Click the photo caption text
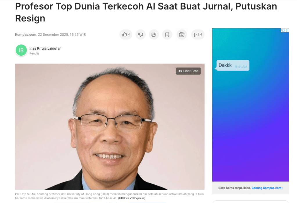Viewport: 297px width, 203px height. 109,196
